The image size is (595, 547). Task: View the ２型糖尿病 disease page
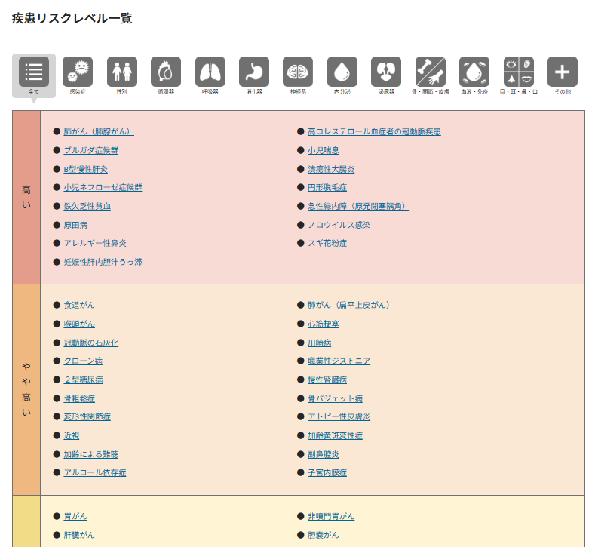83,380
